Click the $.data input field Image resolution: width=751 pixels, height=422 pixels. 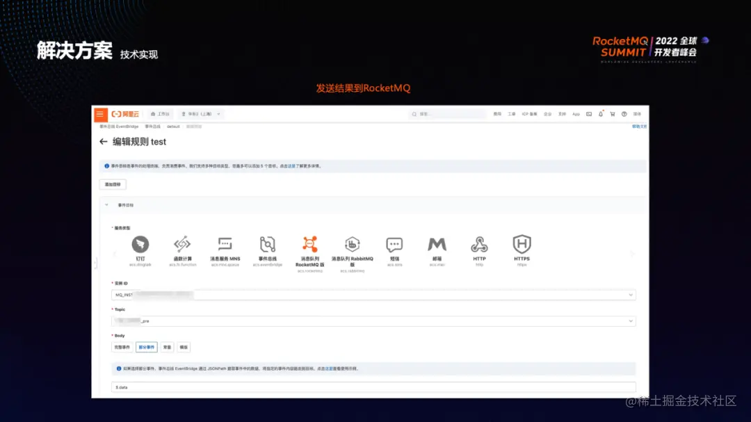373,387
